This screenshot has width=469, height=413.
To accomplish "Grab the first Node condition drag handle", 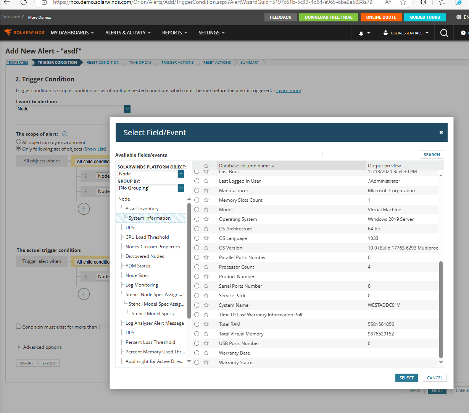I will point(86,176).
